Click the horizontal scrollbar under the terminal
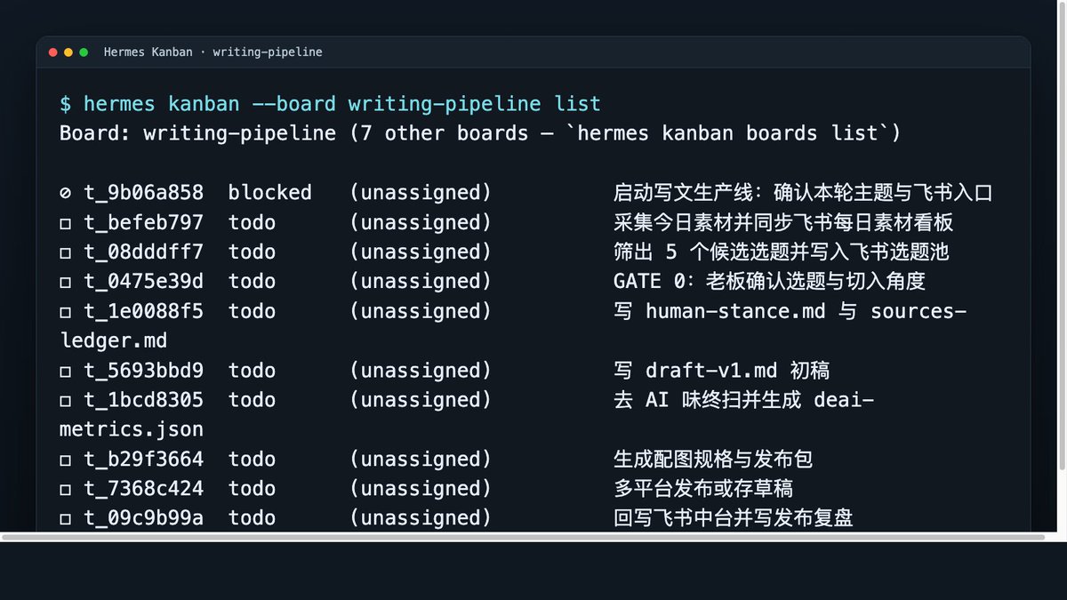1067x600 pixels. pyautogui.click(x=523, y=537)
